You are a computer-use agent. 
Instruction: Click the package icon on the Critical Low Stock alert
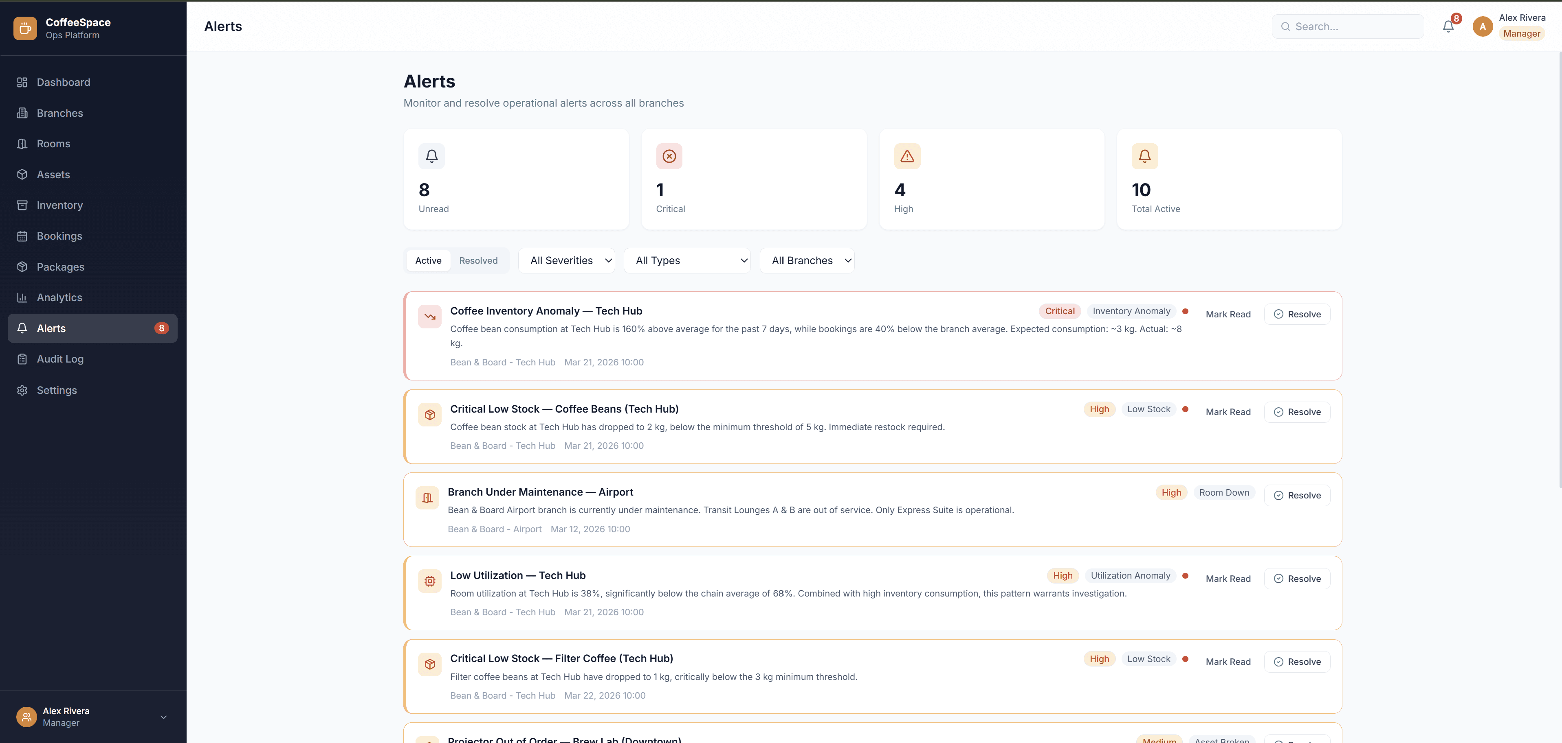tap(429, 414)
